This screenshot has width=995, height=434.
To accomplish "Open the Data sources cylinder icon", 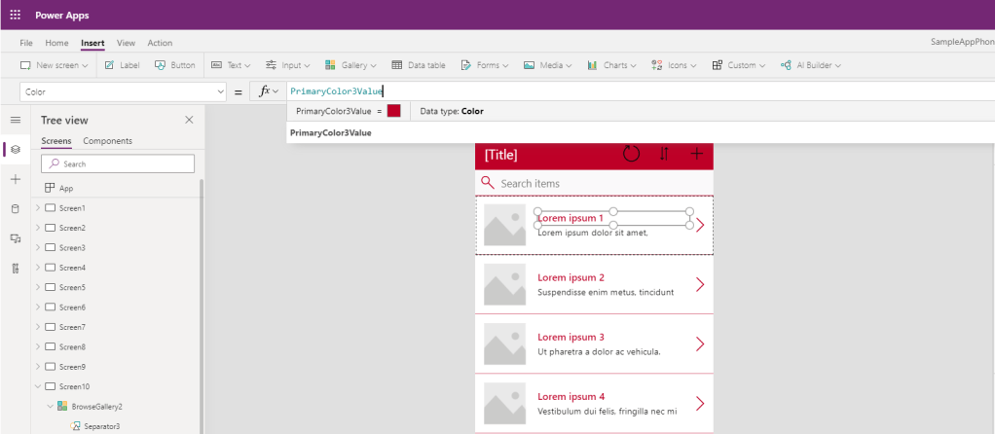I will (15, 209).
